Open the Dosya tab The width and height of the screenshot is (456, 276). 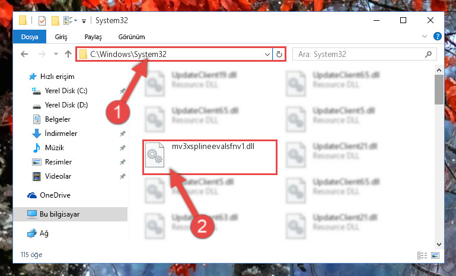[x=30, y=37]
